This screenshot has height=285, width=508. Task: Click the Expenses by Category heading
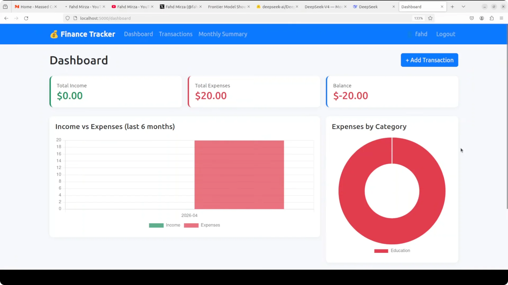(x=369, y=127)
